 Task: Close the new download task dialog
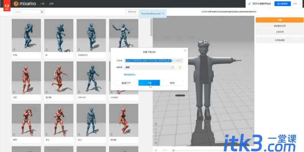(185, 51)
